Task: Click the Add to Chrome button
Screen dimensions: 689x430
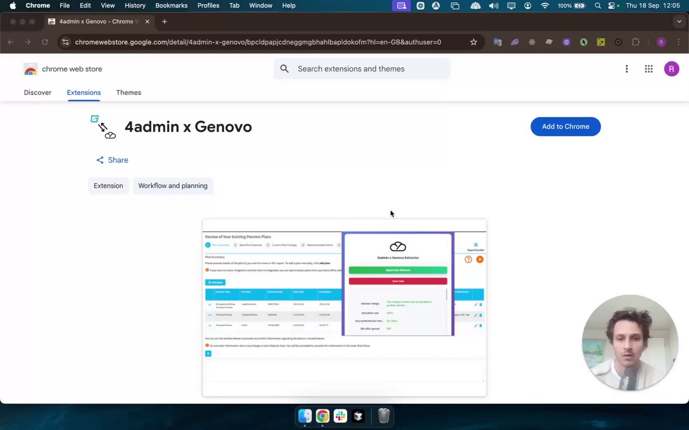Action: click(x=565, y=126)
